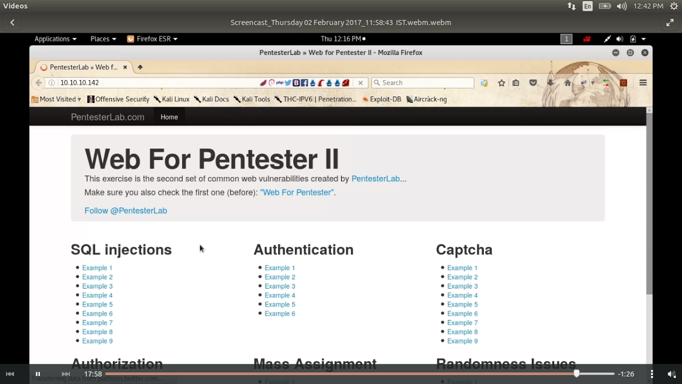Viewport: 682px width, 384px height.
Task: Bookmark this page with the star
Action: point(501,83)
